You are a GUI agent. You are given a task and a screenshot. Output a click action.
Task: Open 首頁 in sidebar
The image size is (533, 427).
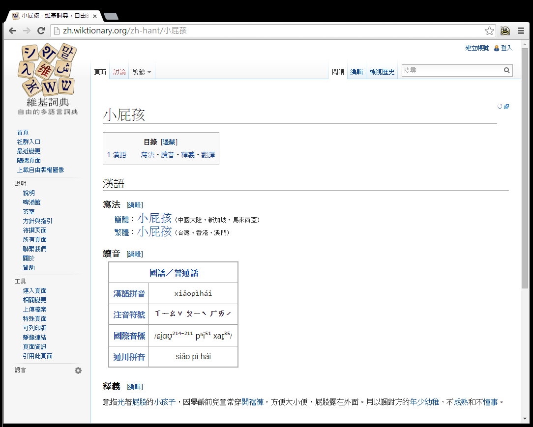tap(23, 133)
